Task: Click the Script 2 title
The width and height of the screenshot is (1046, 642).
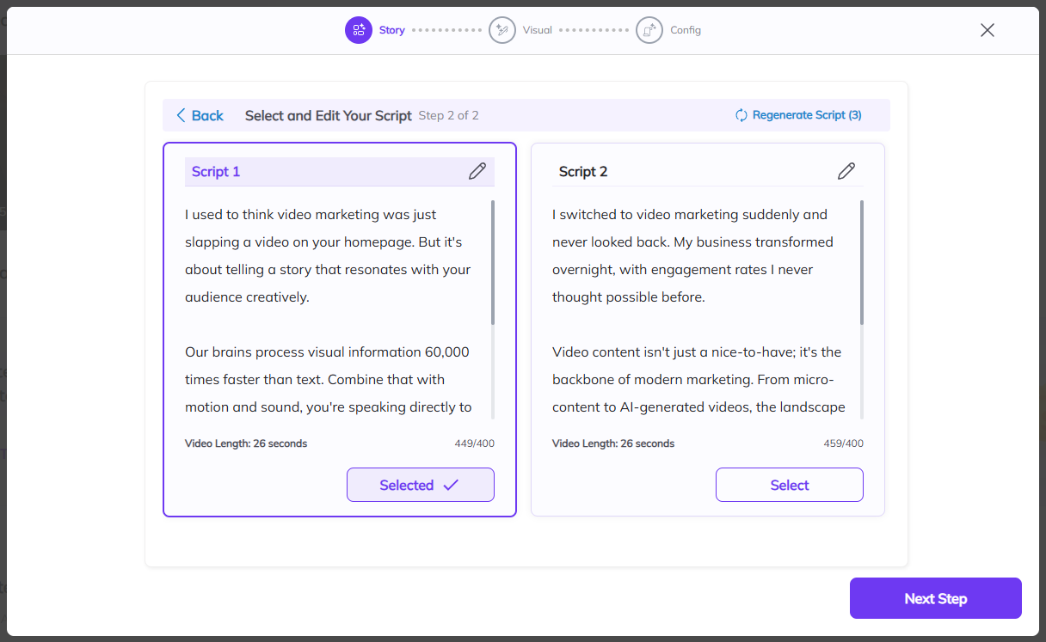Action: (583, 171)
